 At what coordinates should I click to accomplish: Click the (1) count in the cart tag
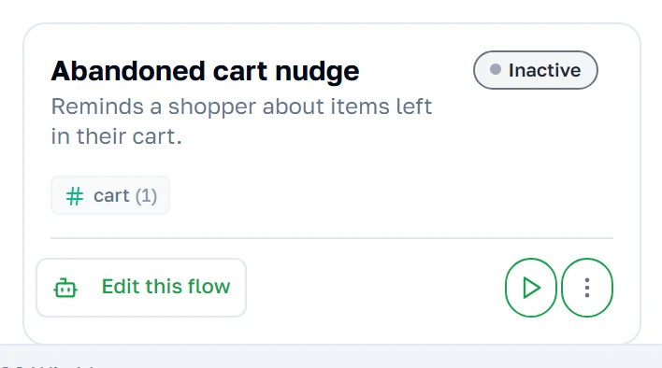tap(146, 196)
